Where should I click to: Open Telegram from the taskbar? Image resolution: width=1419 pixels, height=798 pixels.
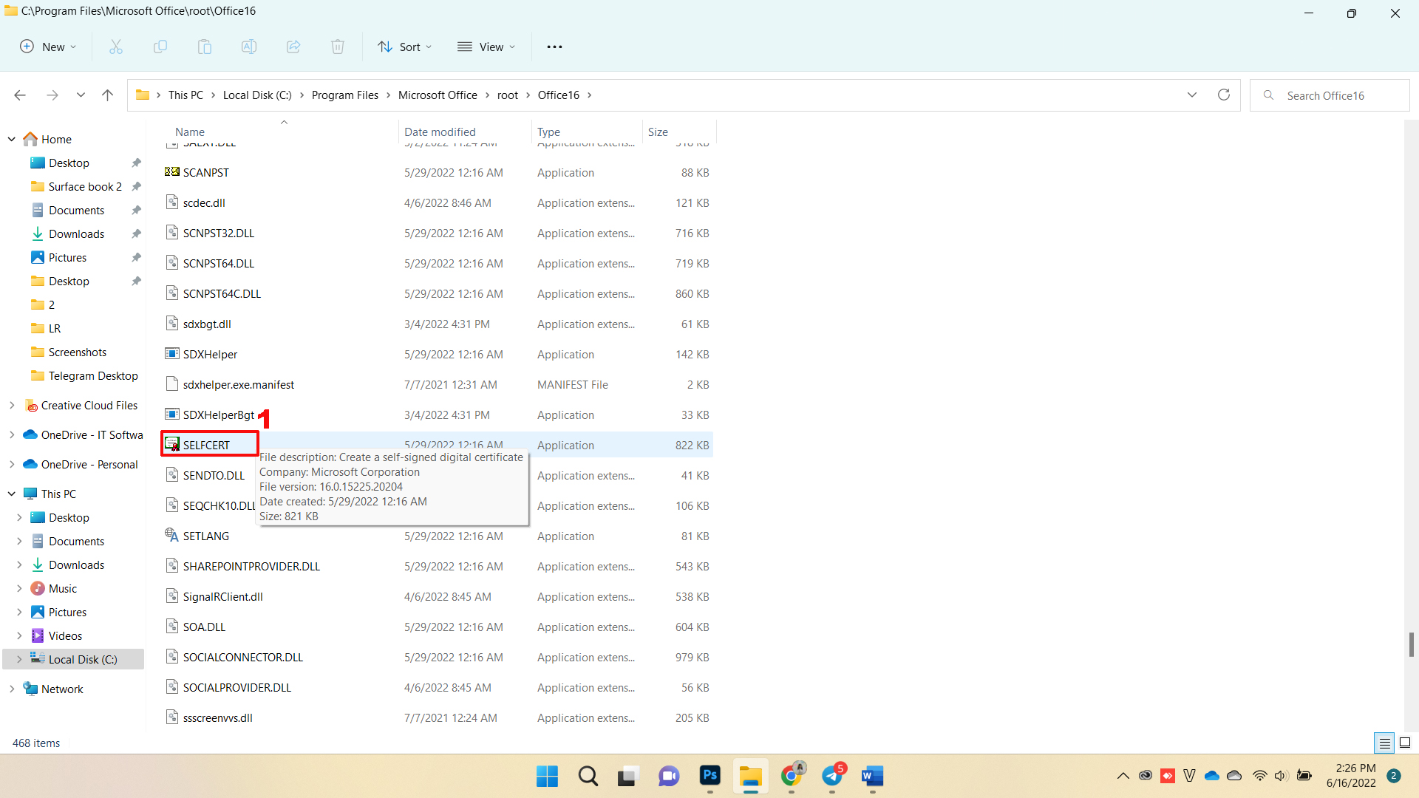click(x=832, y=776)
